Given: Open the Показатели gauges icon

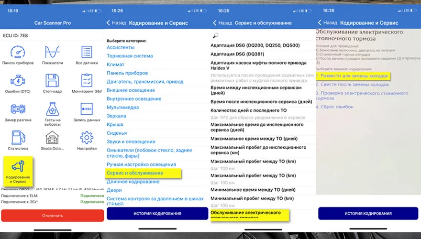Looking at the screenshot, I should (x=52, y=52).
